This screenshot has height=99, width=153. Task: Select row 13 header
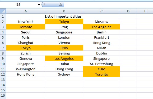[x=3, y=80]
